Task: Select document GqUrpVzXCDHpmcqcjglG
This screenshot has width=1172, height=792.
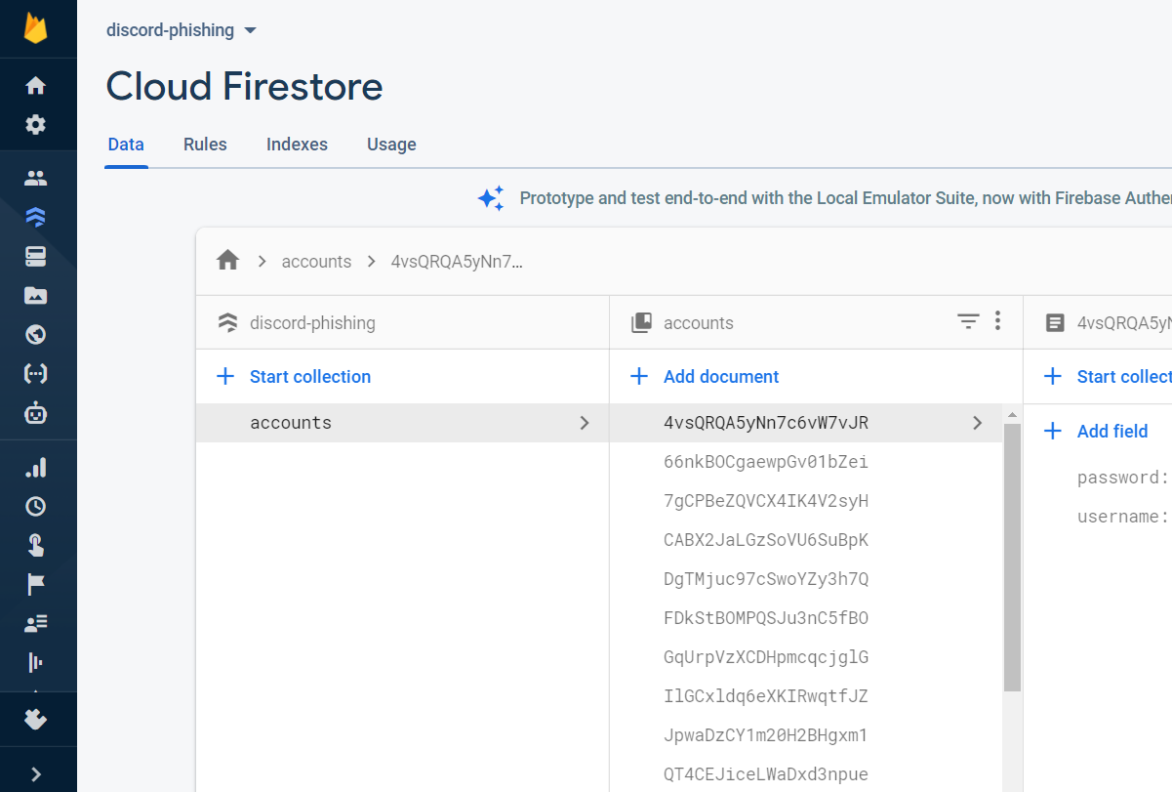Action: (806, 657)
